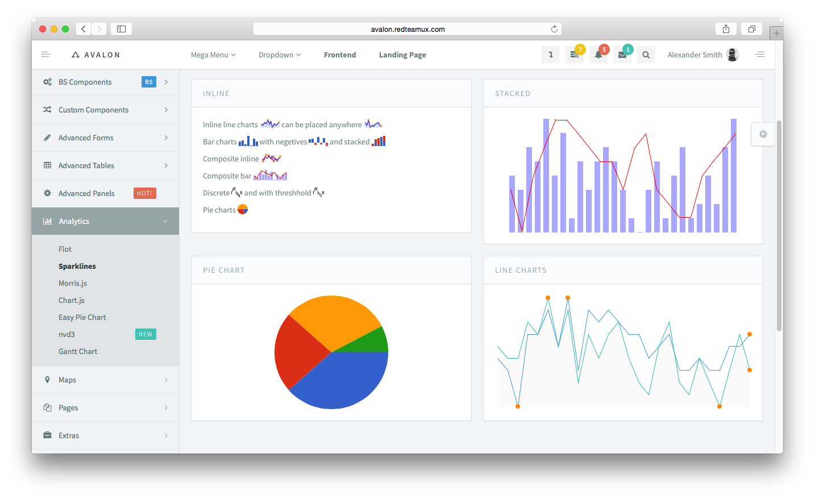Viewport: 815px width, 499px height.
Task: Open Gantt Chart submenu item
Action: (78, 351)
